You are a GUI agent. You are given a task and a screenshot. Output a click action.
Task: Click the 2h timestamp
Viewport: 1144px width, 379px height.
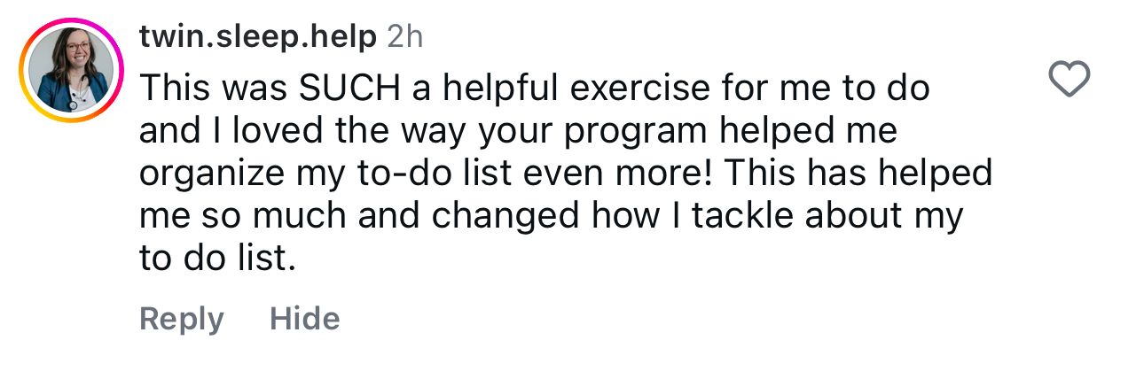(405, 38)
